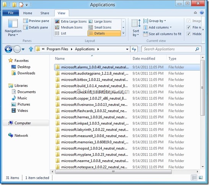Viewport: 209px width, 185px height.
Task: Open Favorites in the navigation pane
Action: point(18,60)
